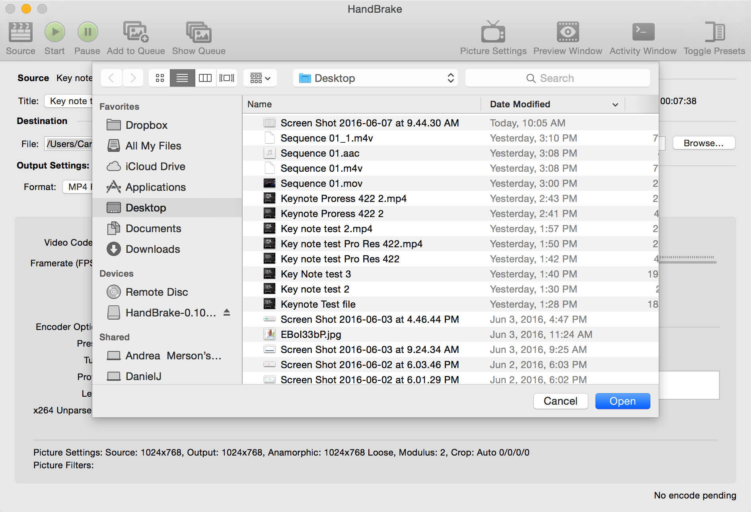Viewport: 751px width, 512px height.
Task: Select Key note test Pro Res 422
Action: [x=450, y=259]
